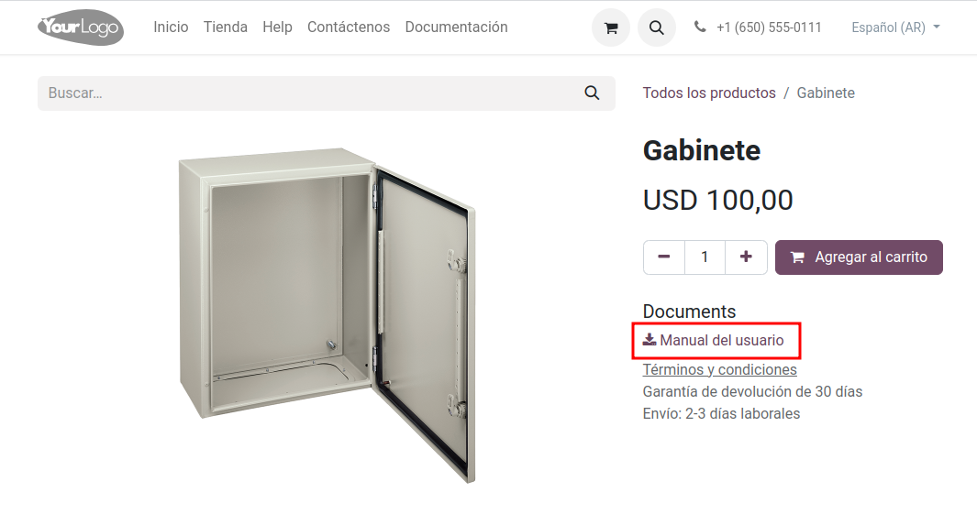The width and height of the screenshot is (977, 514).
Task: Go to the Inicio menu item
Action: (171, 27)
